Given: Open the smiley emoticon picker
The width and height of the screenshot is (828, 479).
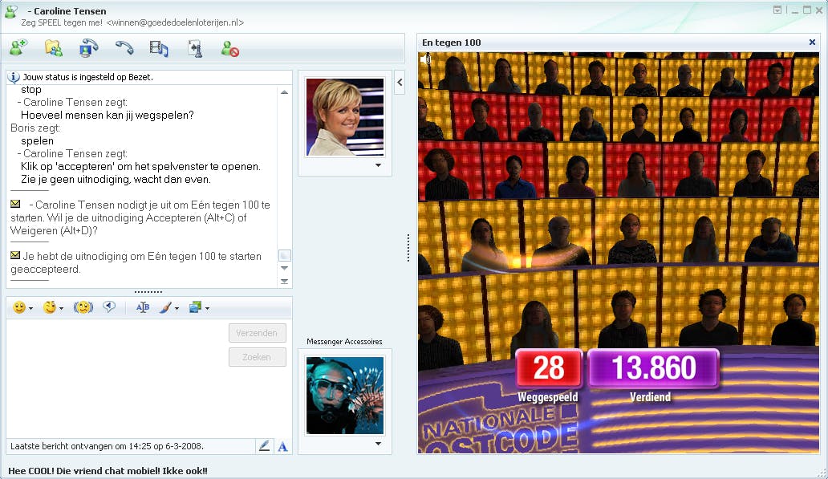Looking at the screenshot, I should pyautogui.click(x=19, y=307).
